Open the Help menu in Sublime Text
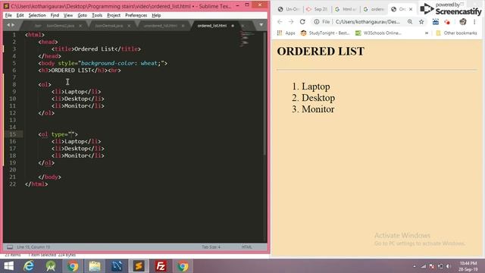The height and width of the screenshot is (273, 485). click(156, 15)
